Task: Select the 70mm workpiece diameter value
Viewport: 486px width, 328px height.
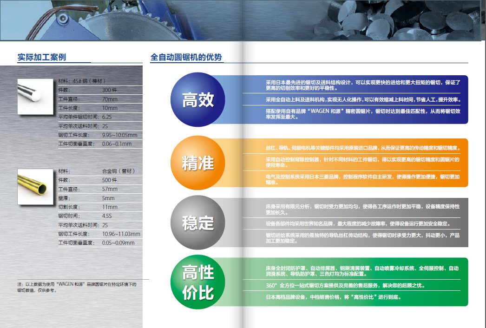Action: tap(110, 99)
